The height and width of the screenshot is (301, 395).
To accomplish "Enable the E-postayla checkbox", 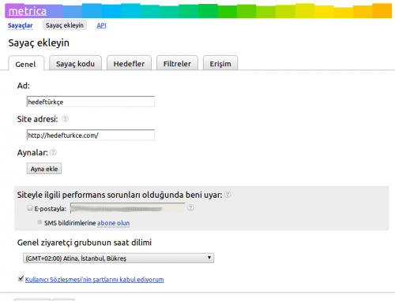I will (30, 208).
